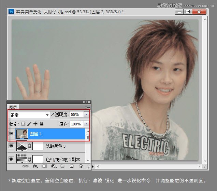Collapse the layers panel with double arrows
217x191 pixels.
pos(84,102)
